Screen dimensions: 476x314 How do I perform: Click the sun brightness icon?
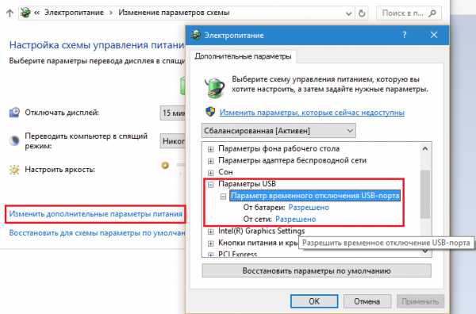click(x=14, y=170)
